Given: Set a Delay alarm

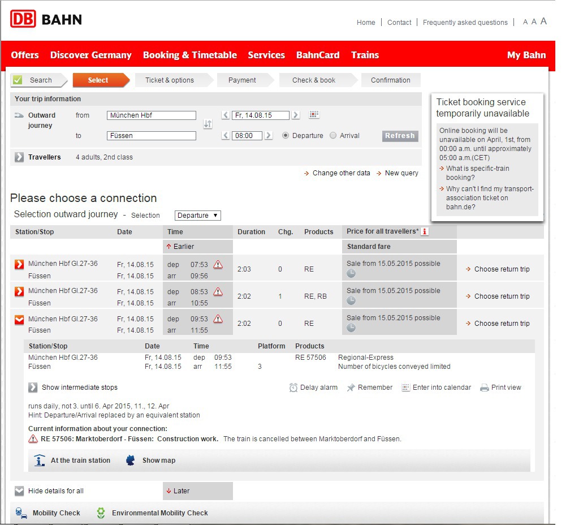Looking at the screenshot, I should coord(313,388).
